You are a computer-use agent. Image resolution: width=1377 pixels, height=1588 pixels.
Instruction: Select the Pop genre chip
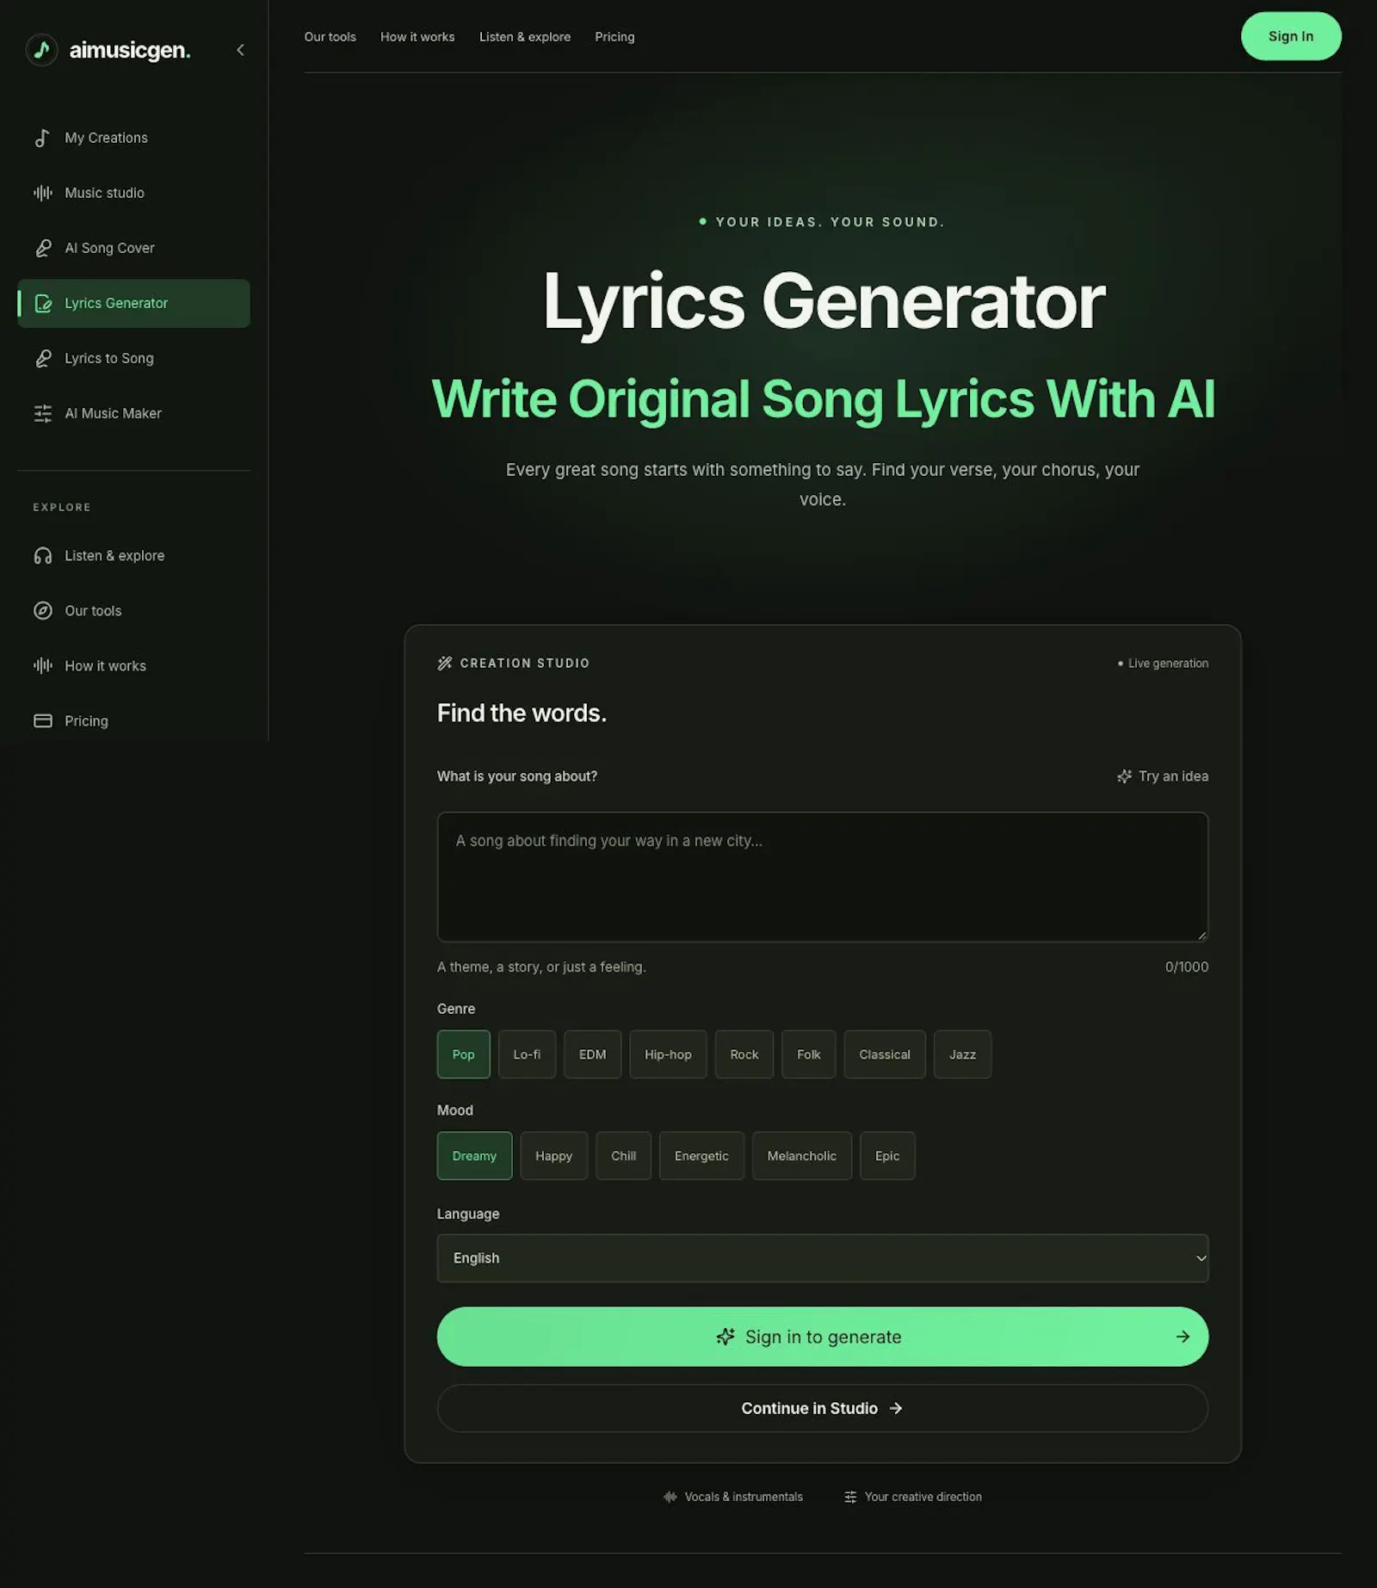(x=463, y=1054)
